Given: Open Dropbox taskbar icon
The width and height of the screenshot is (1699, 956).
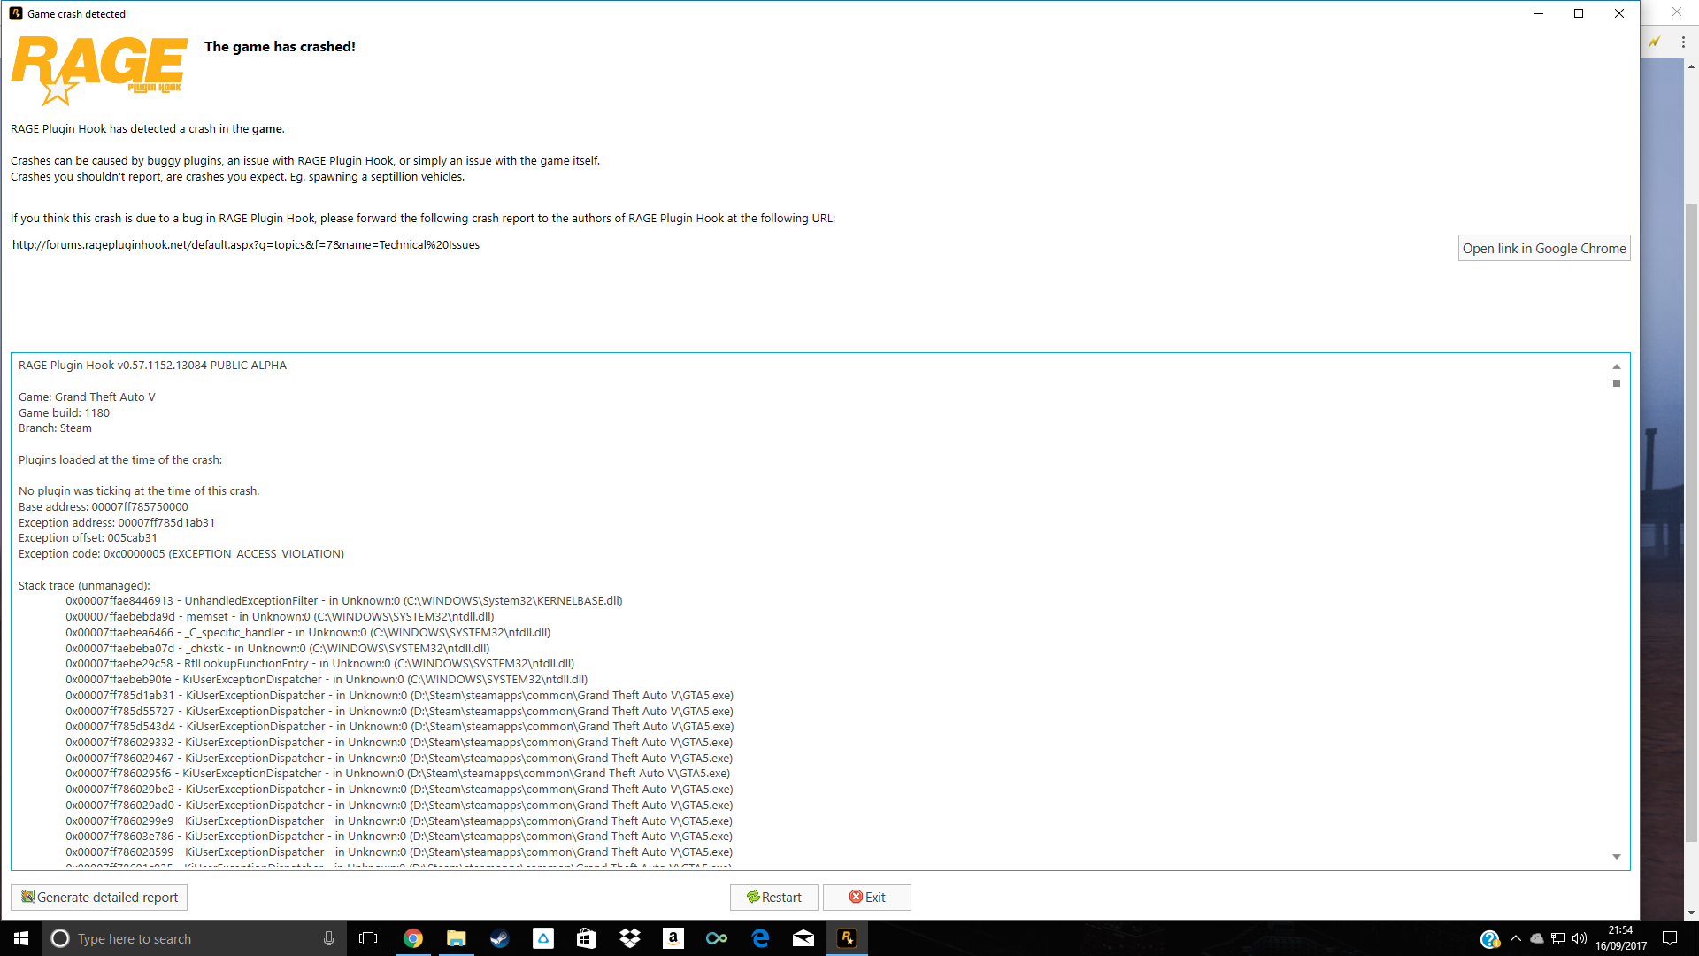Looking at the screenshot, I should coord(630,938).
